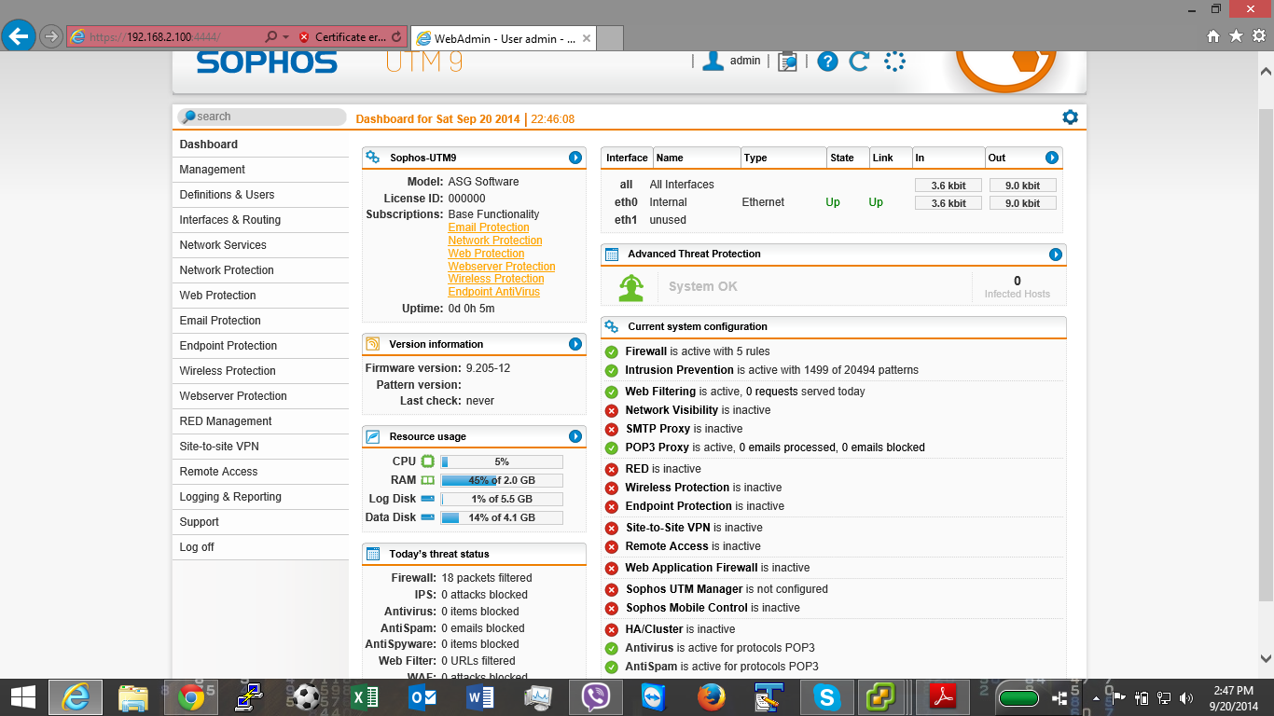Switch to the WebAdmin browser tab

[503, 38]
